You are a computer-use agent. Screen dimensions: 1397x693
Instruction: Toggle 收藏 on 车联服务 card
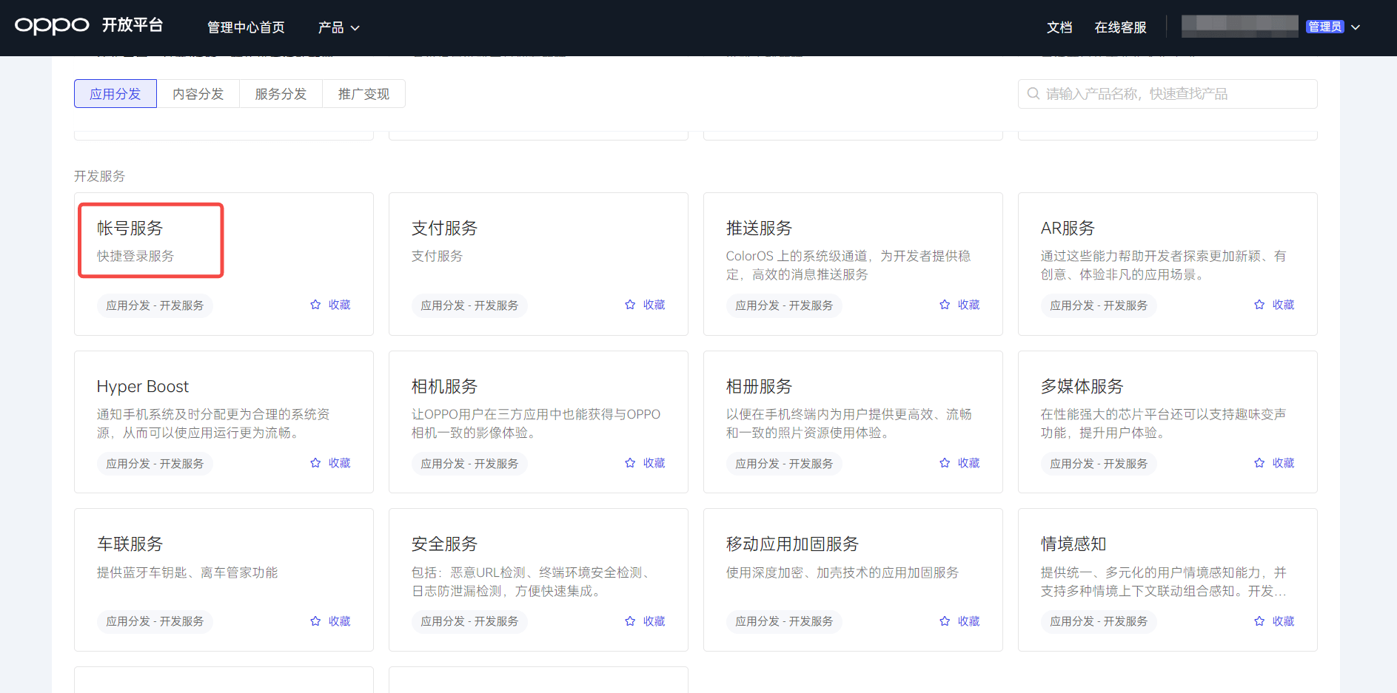click(330, 621)
